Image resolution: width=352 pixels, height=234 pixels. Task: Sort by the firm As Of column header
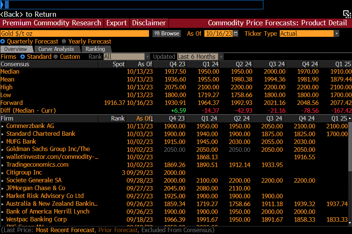point(145,118)
